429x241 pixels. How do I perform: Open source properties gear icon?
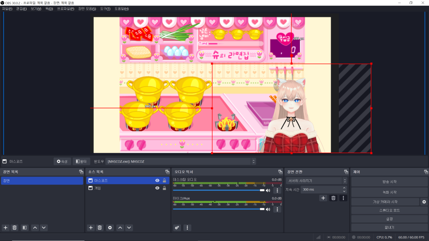(x=110, y=228)
